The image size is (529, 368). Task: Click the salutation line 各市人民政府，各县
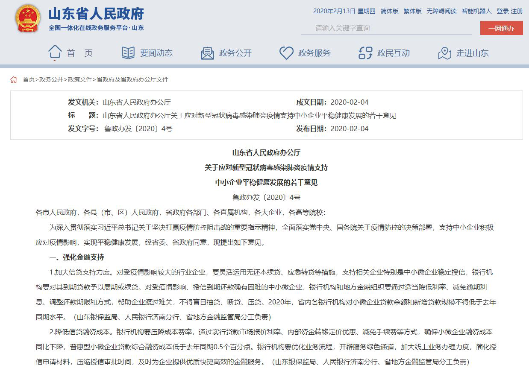pos(180,213)
